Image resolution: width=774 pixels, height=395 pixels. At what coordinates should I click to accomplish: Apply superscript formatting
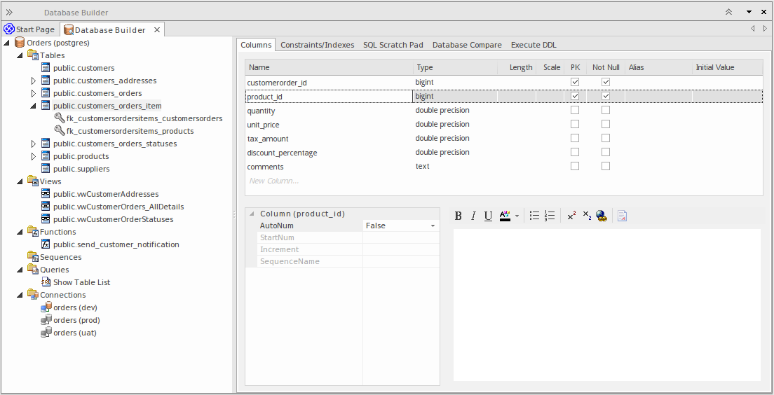point(571,216)
